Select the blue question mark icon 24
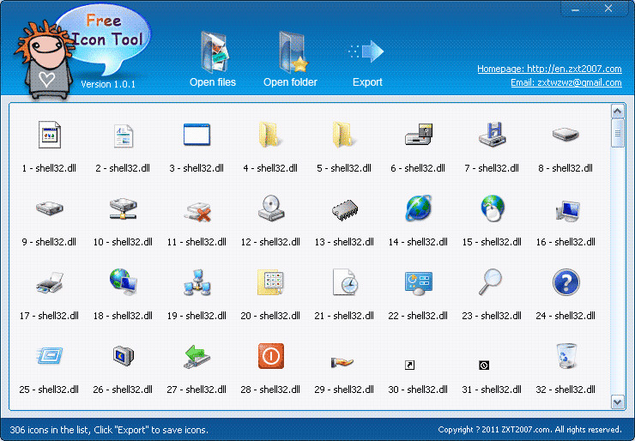 [565, 294]
